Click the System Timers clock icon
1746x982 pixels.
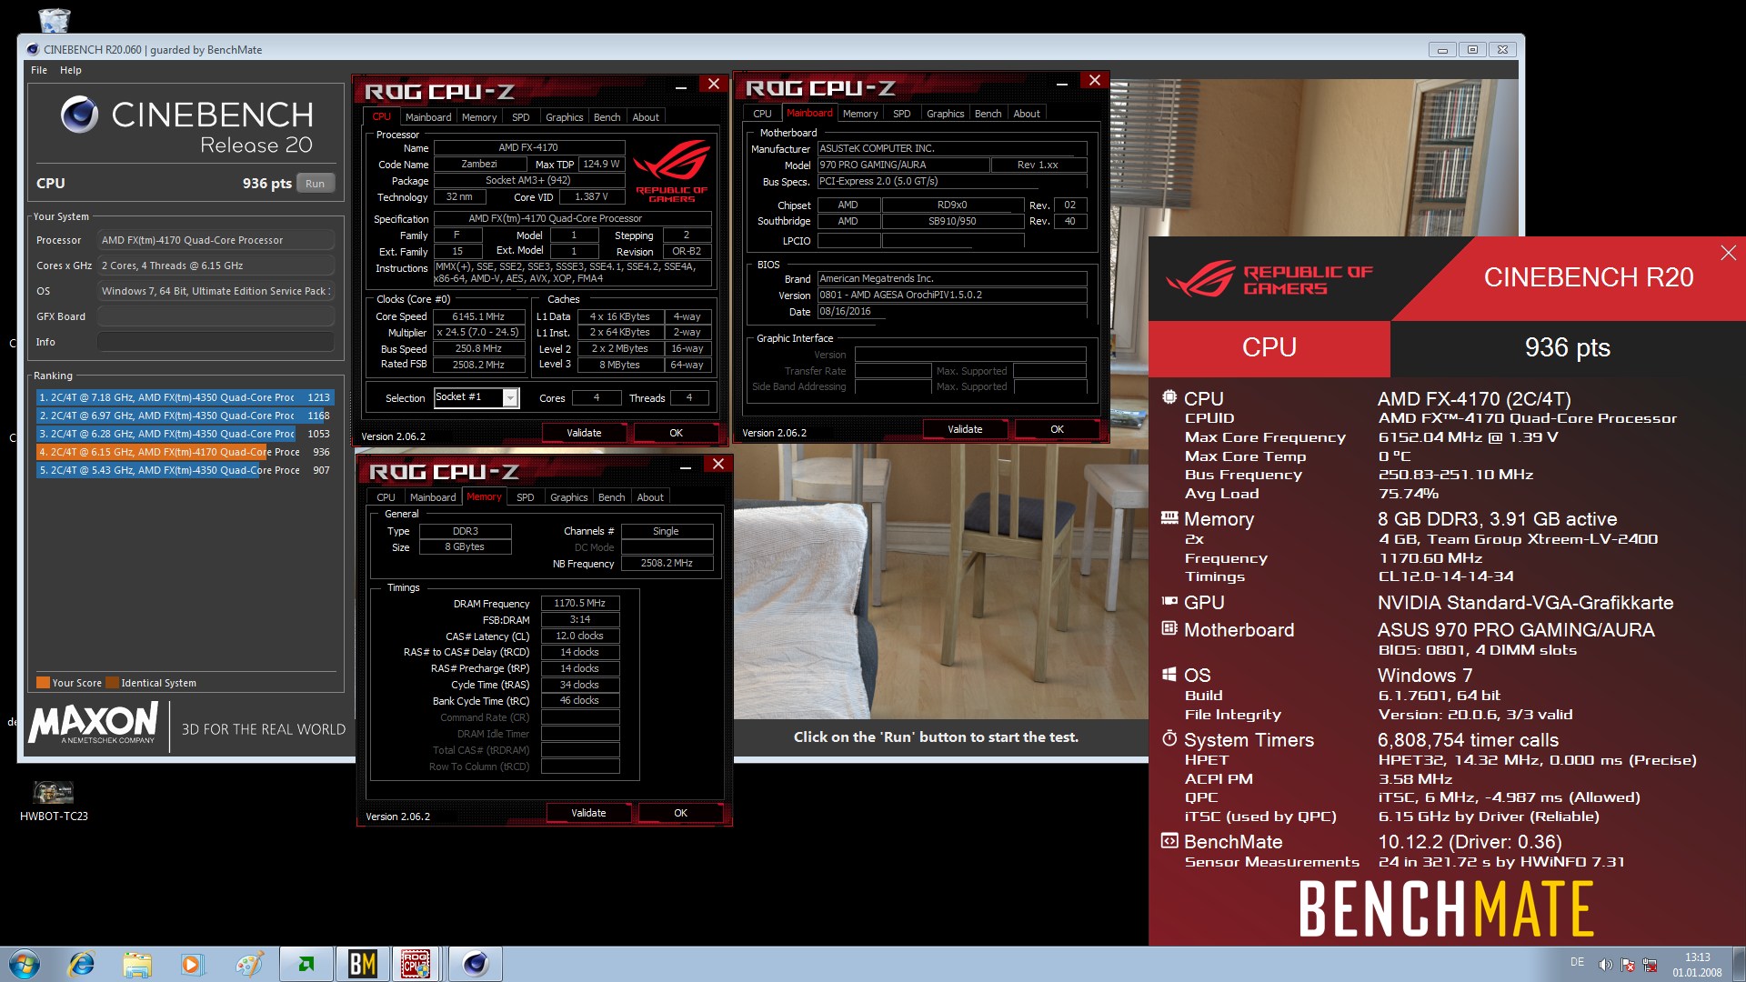tap(1169, 737)
